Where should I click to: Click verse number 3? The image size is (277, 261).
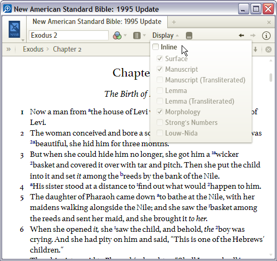pyautogui.click(x=22, y=155)
